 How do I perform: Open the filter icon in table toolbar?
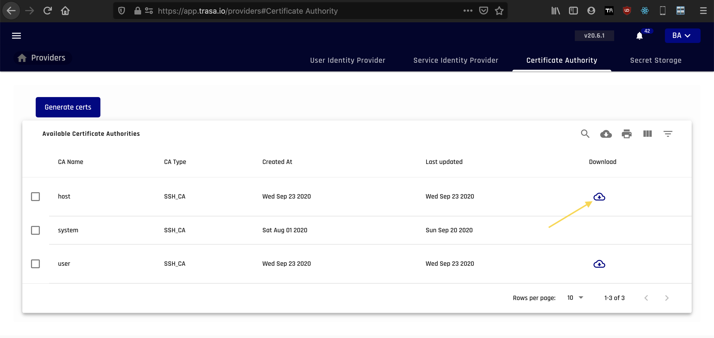coord(668,134)
